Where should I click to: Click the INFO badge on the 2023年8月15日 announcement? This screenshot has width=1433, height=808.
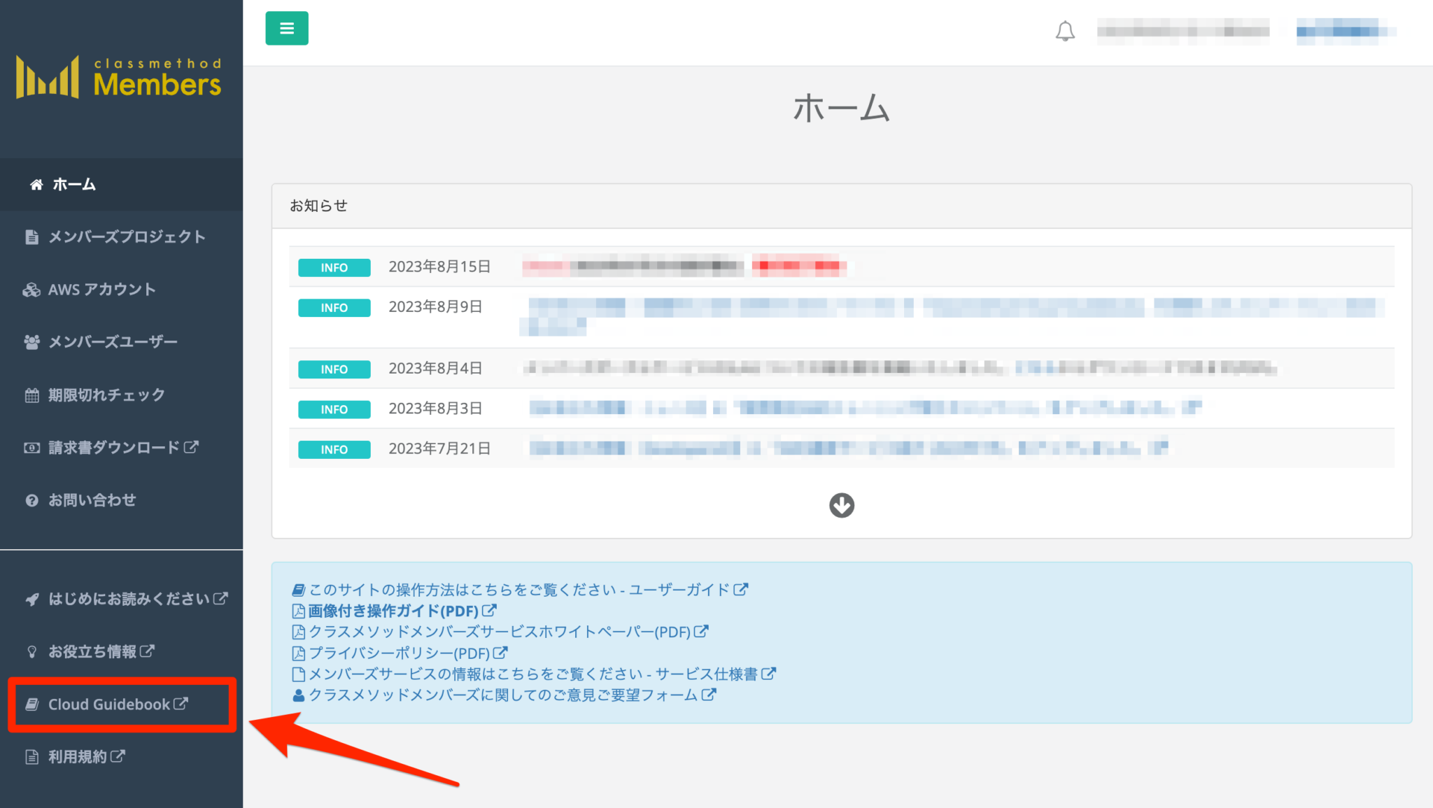334,267
